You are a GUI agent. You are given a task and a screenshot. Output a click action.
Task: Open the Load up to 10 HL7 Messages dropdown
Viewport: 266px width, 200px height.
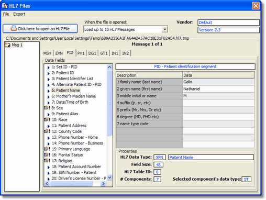164,29
